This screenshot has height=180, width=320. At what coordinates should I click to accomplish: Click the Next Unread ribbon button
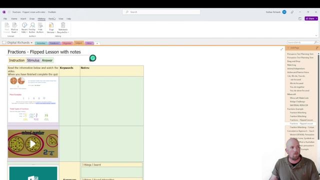click(x=6, y=28)
